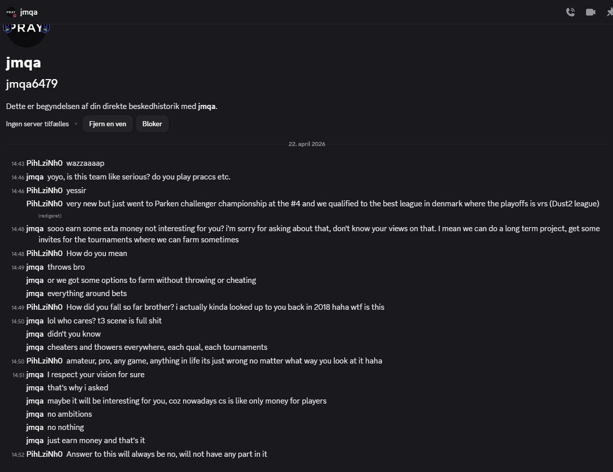Click bold jmqa in the history intro text
This screenshot has width=613, height=472.
pos(206,106)
